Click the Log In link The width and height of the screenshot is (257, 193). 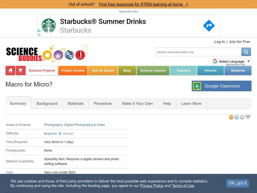[219, 42]
